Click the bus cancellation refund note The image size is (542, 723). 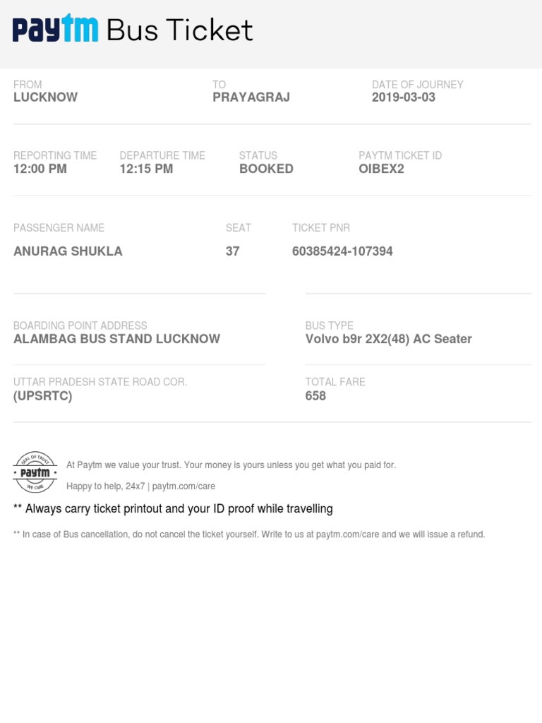point(249,534)
